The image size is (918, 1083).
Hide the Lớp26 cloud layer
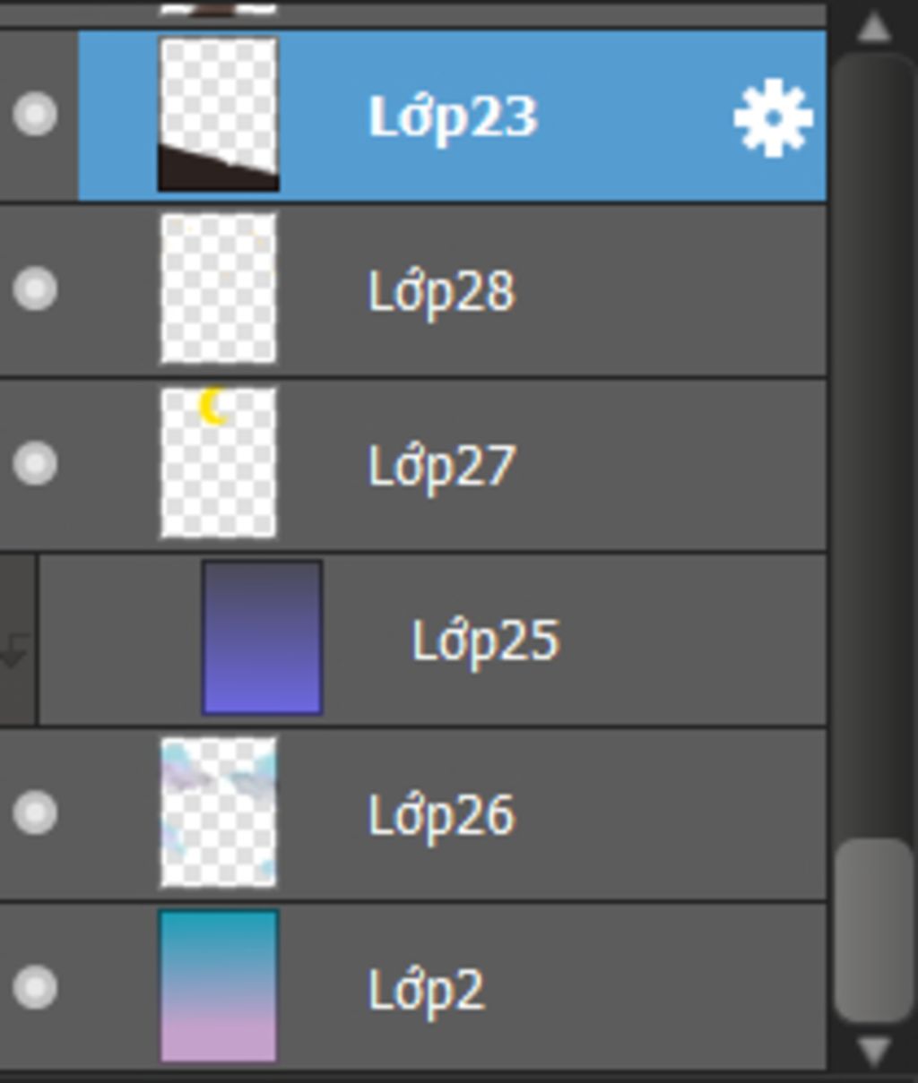pyautogui.click(x=35, y=812)
